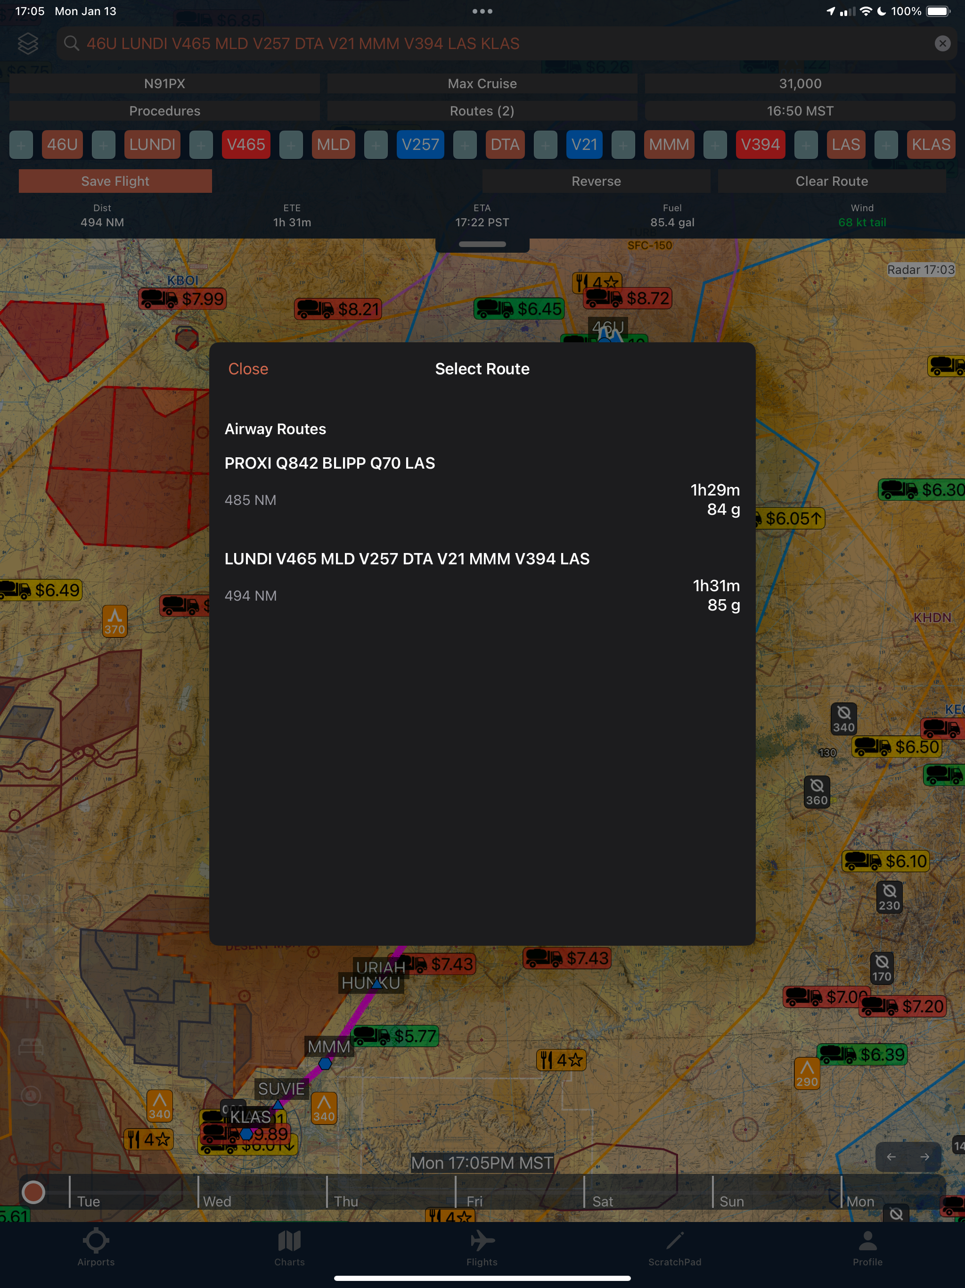
Task: Open Routes (2) list
Action: 482,111
